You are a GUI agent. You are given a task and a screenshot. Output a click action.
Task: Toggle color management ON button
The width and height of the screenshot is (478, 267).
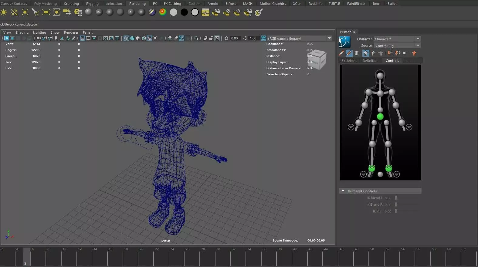point(263,38)
